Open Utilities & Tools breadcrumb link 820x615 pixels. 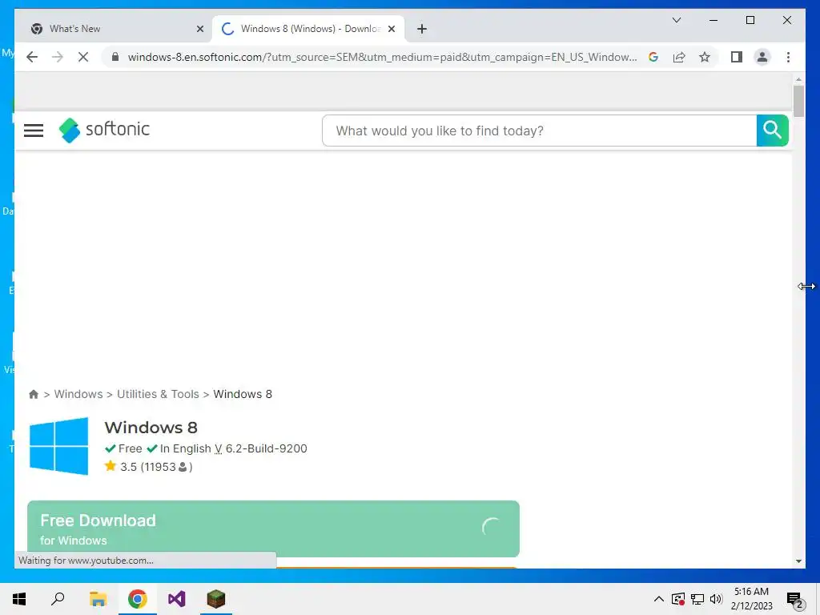(x=158, y=394)
